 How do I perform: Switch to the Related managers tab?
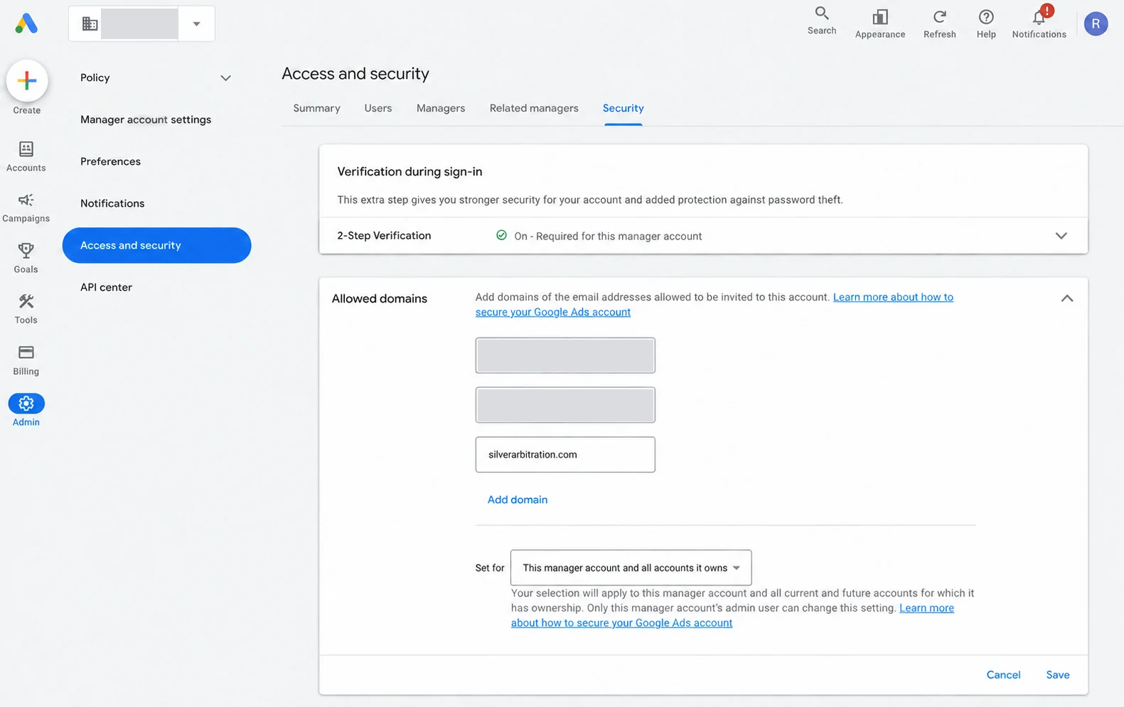(x=534, y=108)
